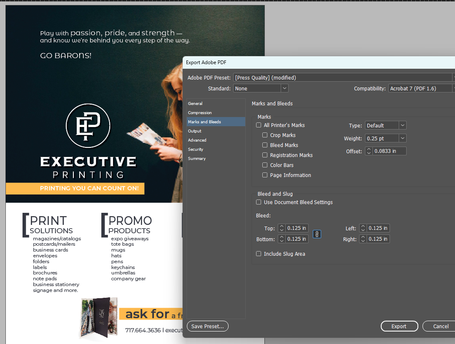Enable All Printer's Marks checkbox
Image resolution: width=455 pixels, height=344 pixels.
(x=259, y=125)
